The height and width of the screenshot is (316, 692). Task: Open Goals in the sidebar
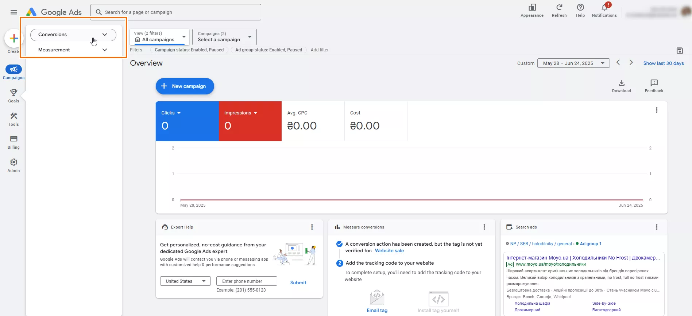(x=13, y=95)
